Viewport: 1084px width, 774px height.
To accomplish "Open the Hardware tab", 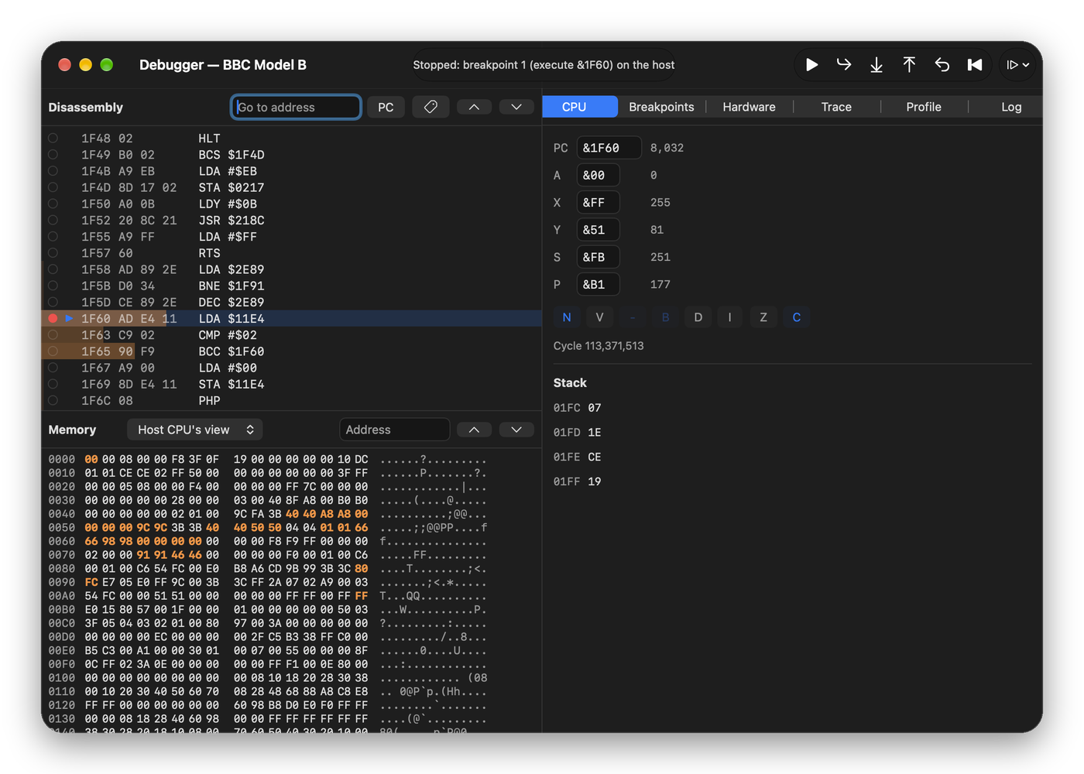I will point(749,107).
